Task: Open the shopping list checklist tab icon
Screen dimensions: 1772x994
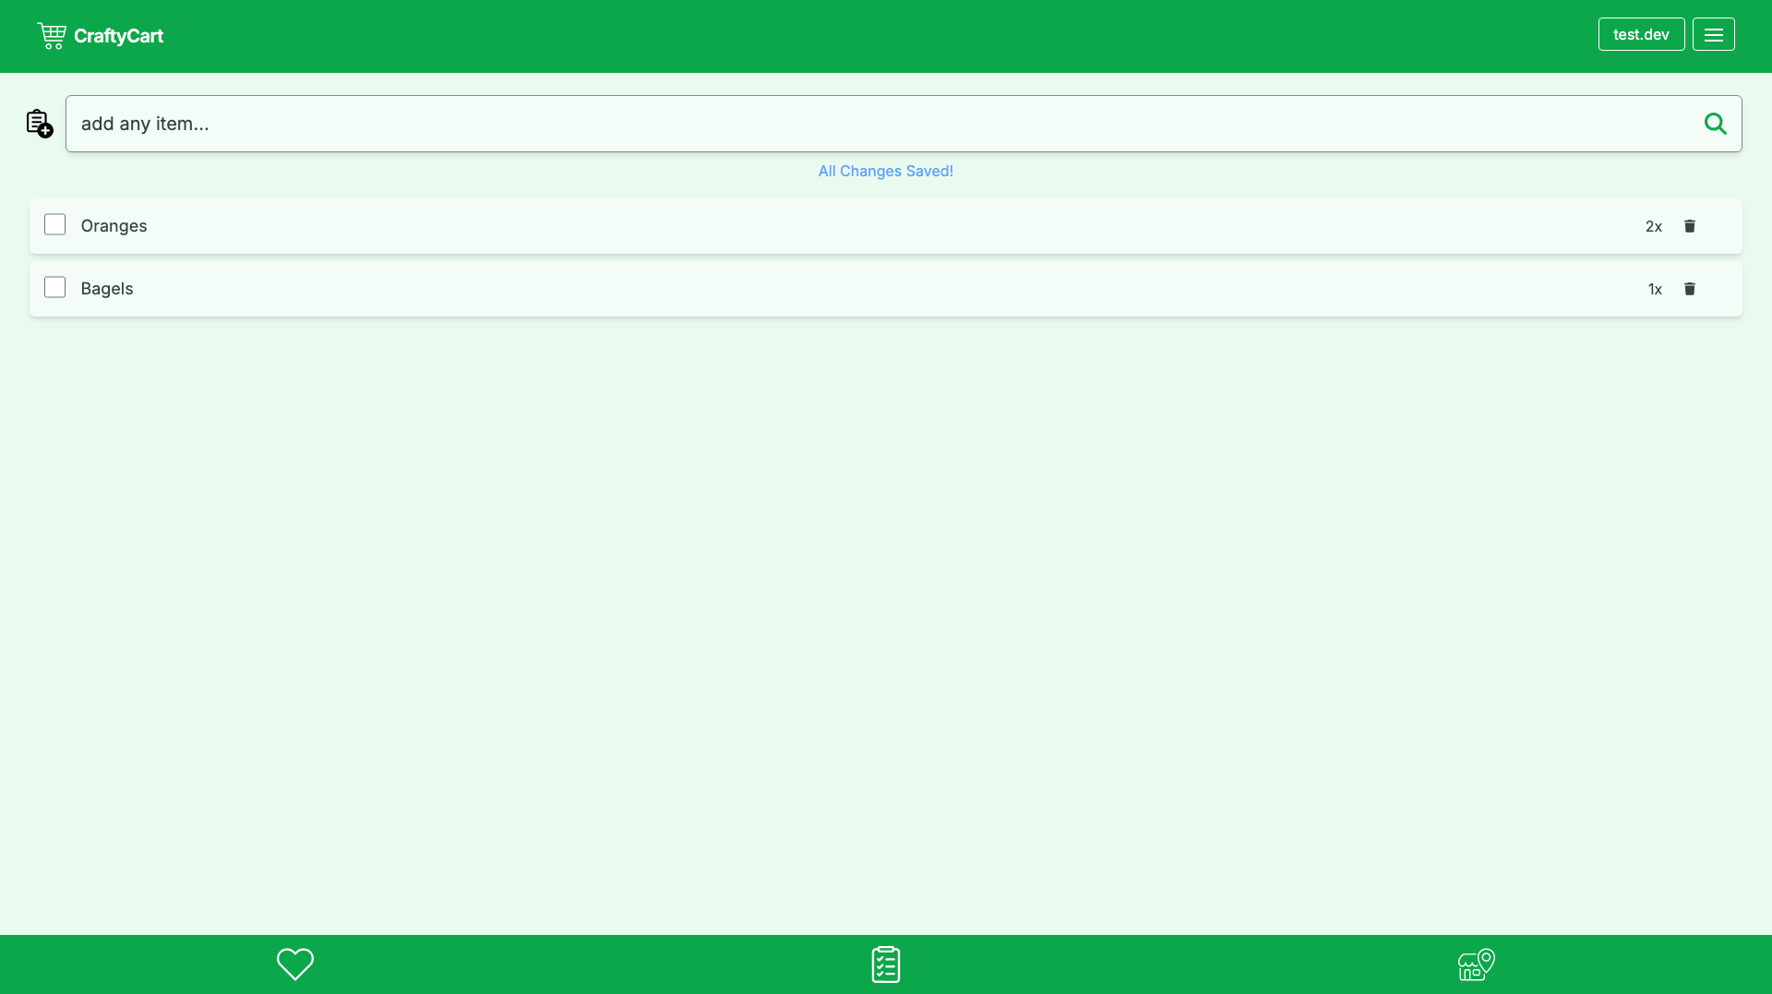Action: [x=886, y=964]
